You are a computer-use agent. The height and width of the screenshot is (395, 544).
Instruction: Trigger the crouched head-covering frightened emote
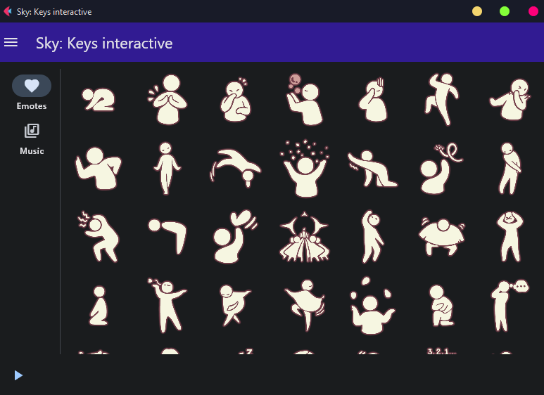[99, 237]
